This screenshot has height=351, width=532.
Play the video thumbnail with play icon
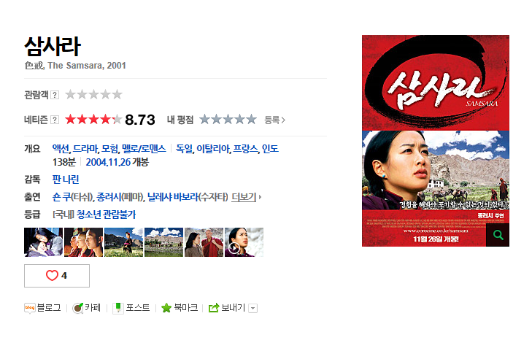coord(244,242)
